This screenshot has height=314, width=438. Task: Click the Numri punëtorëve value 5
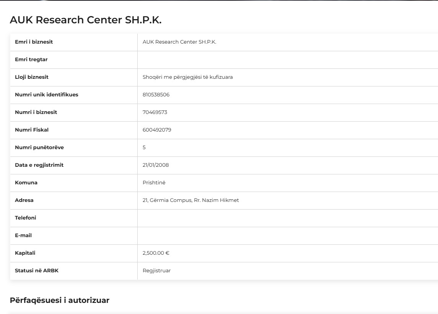144,148
